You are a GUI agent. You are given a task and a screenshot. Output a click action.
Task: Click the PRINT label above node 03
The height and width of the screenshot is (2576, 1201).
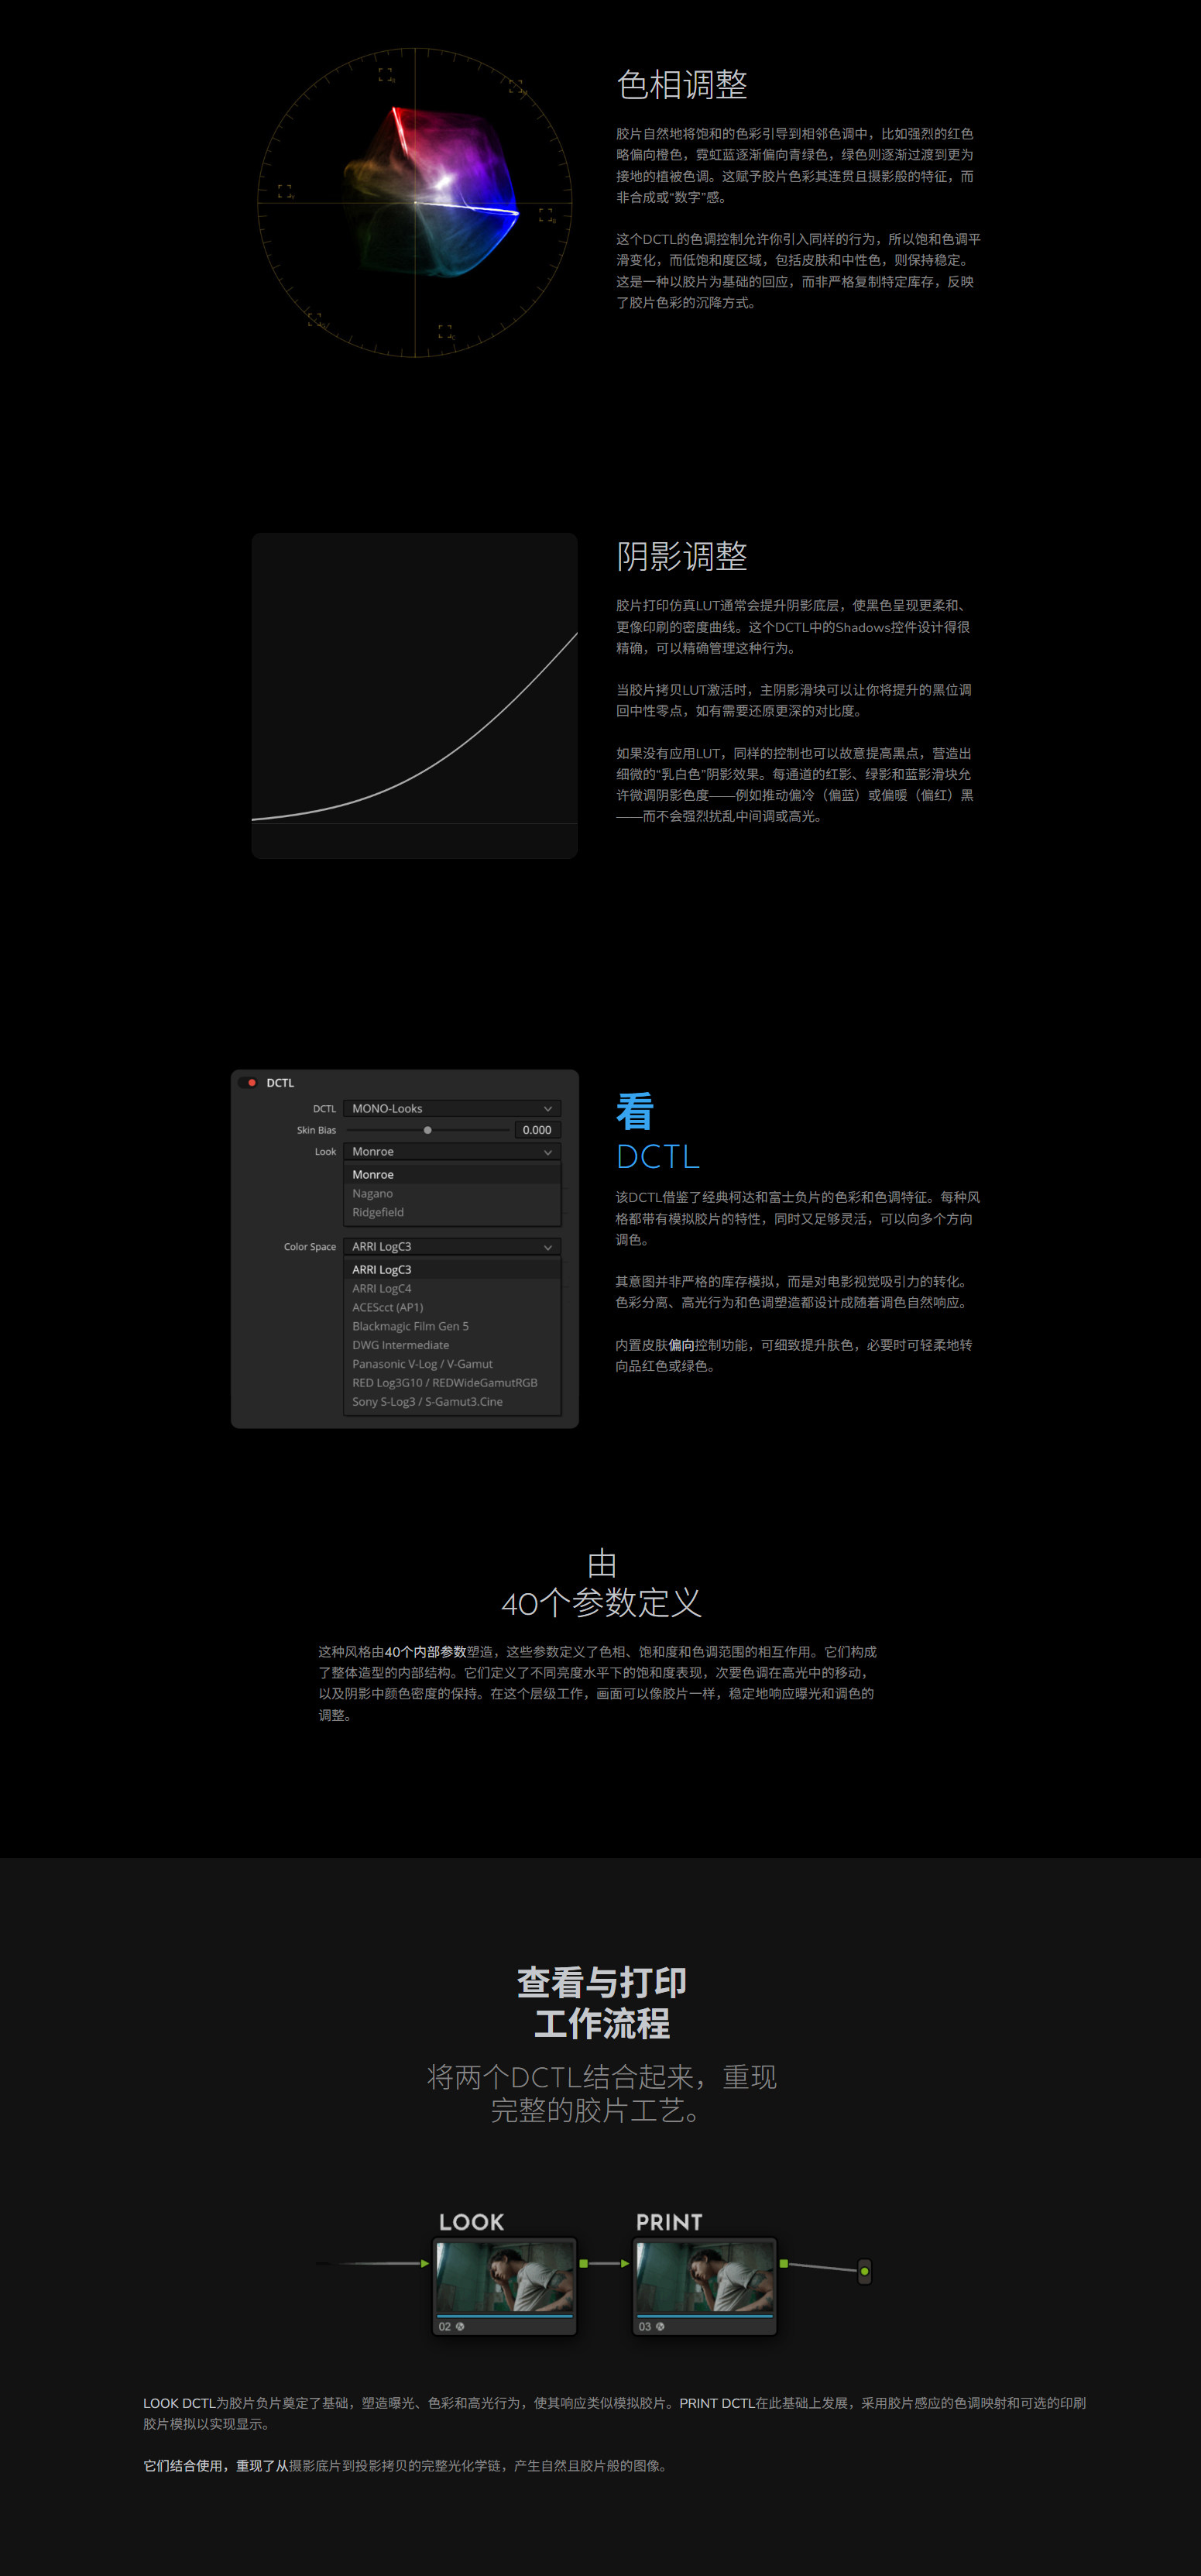tap(669, 2222)
